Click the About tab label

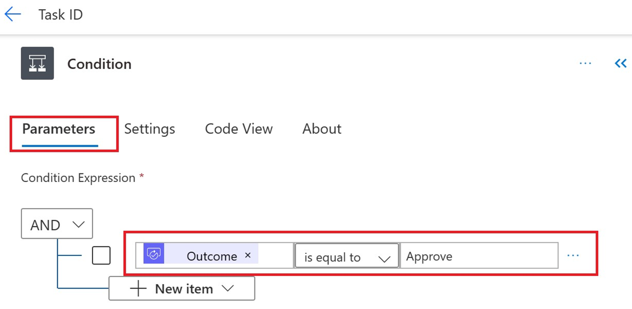pos(321,130)
